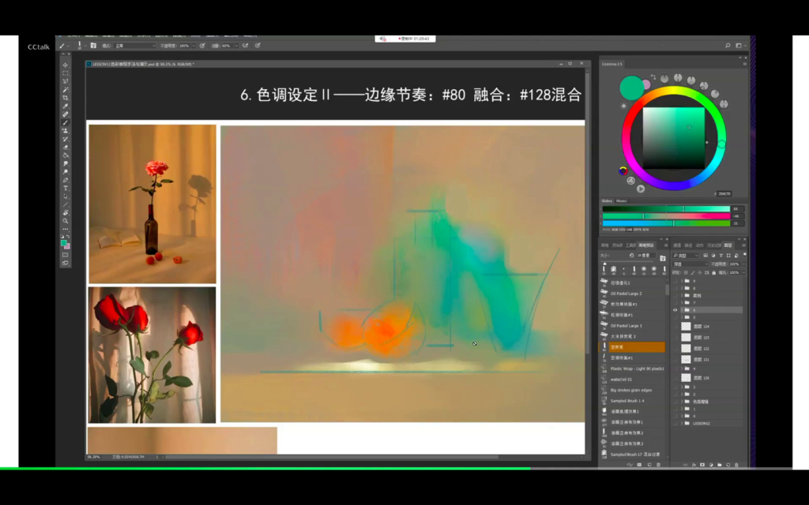Activate the Zoom magnifier tool
The width and height of the screenshot is (809, 505).
click(66, 221)
